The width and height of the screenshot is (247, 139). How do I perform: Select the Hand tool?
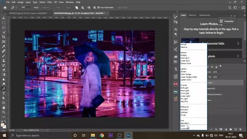pos(3,108)
